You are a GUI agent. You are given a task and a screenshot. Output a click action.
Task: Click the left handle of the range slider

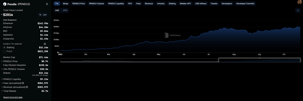pos(218,60)
